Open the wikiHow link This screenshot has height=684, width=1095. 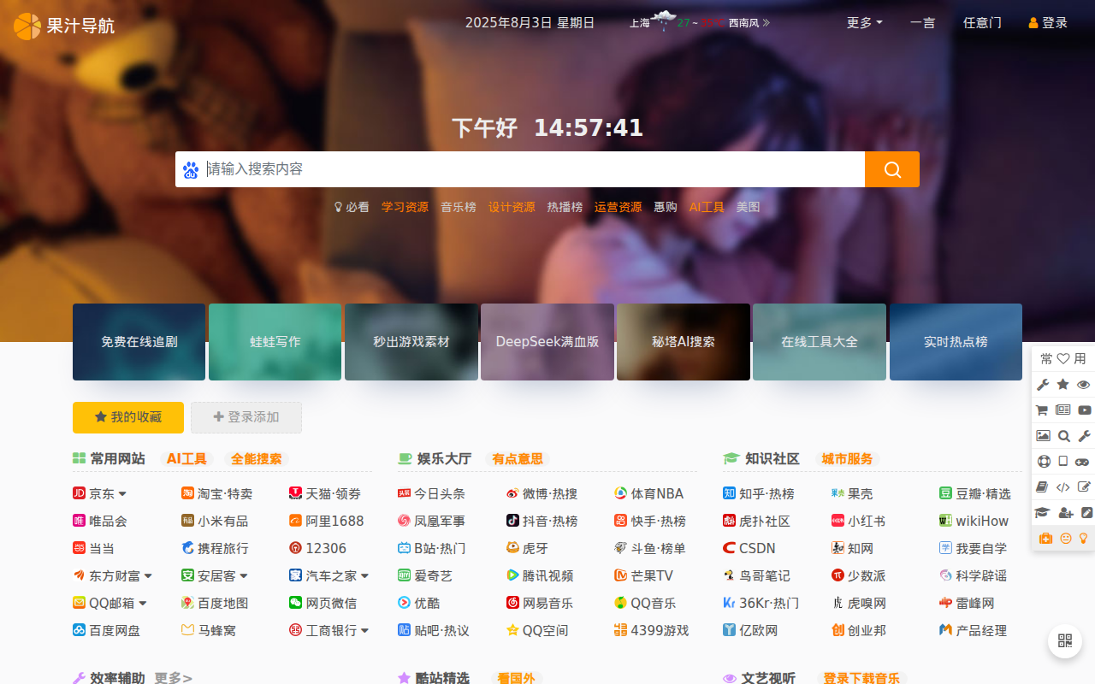tap(974, 522)
